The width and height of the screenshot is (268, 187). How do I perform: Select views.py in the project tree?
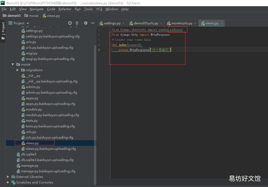30,143
